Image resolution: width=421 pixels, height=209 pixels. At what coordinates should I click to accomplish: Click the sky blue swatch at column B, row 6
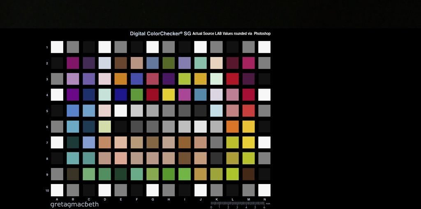click(x=73, y=127)
